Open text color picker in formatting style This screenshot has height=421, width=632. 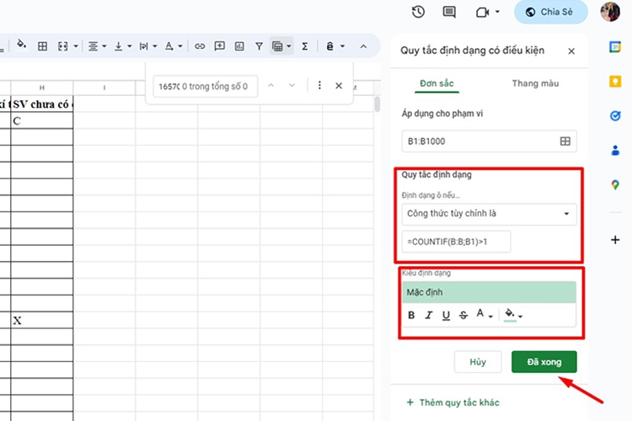point(484,315)
